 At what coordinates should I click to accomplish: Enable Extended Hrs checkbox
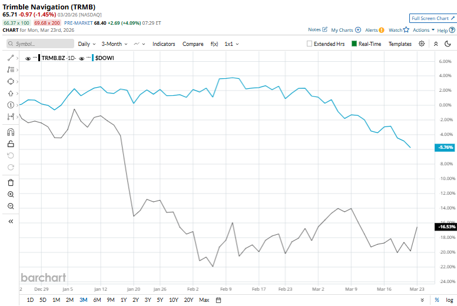click(x=309, y=44)
